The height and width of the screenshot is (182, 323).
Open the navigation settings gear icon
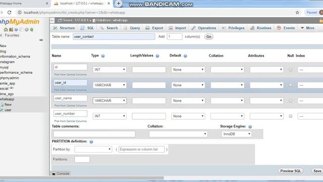26,29
